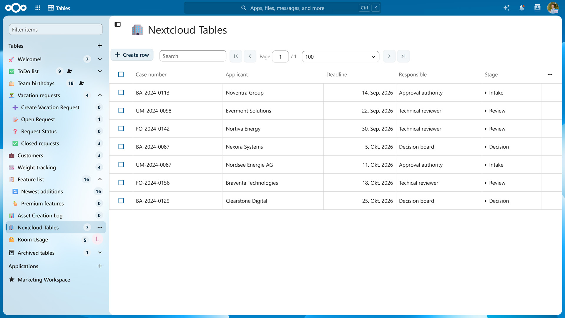
Task: Go to the previous page arrow
Action: click(x=250, y=56)
